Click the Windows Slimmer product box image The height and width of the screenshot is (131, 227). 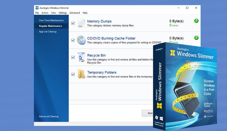pos(185,87)
